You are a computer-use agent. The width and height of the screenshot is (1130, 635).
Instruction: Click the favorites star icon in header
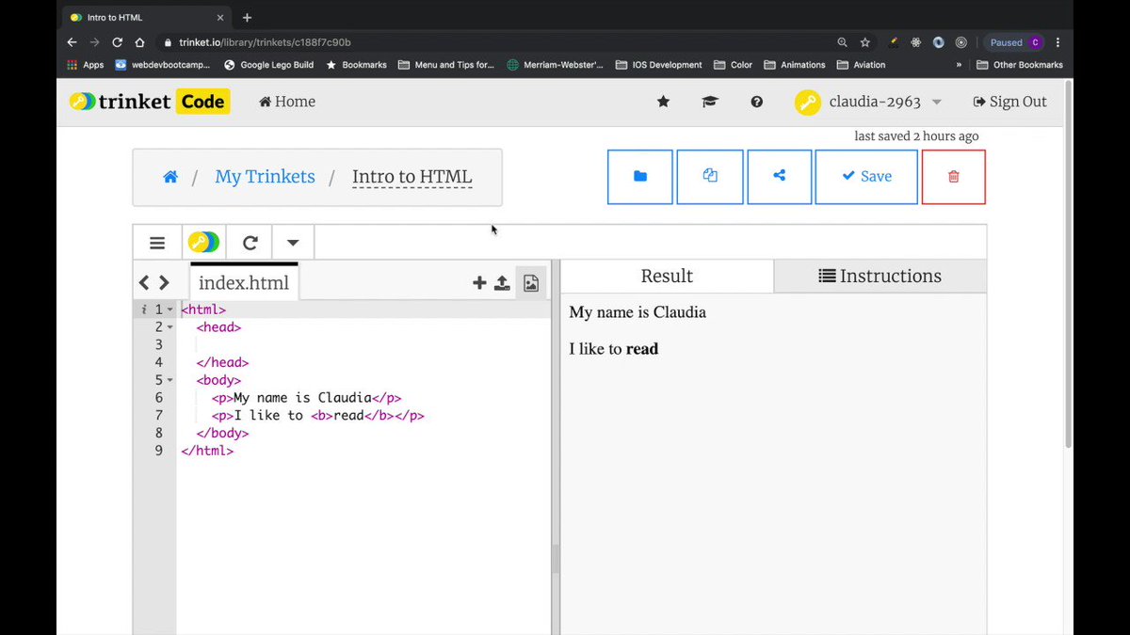coord(663,102)
